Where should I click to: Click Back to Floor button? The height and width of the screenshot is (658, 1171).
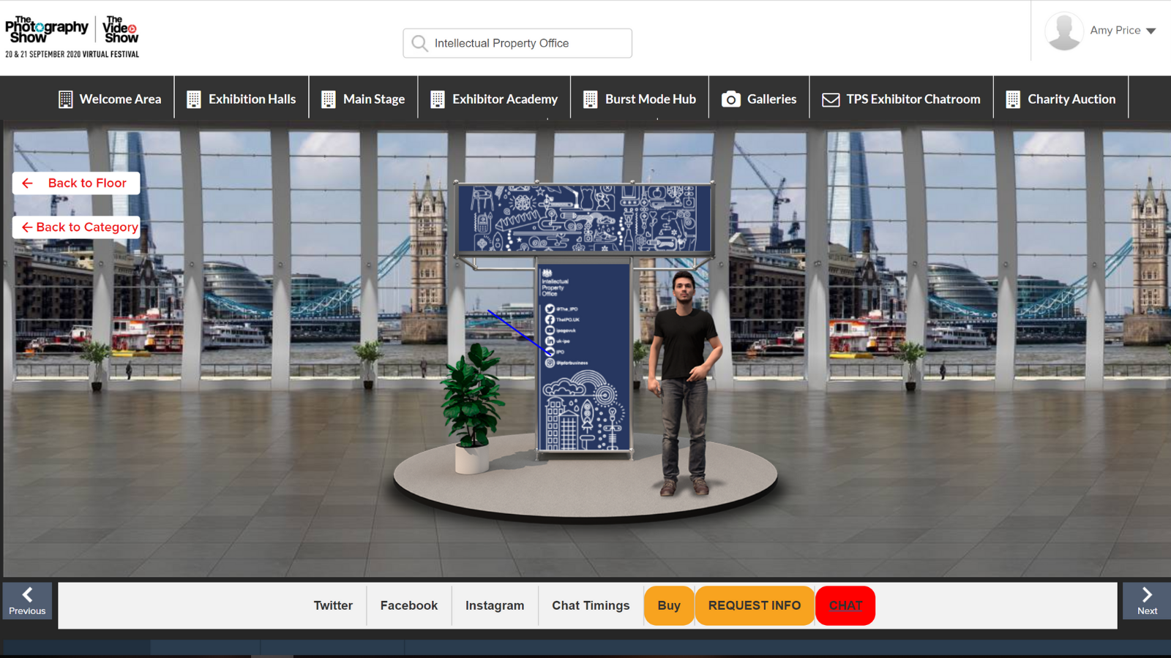click(76, 183)
